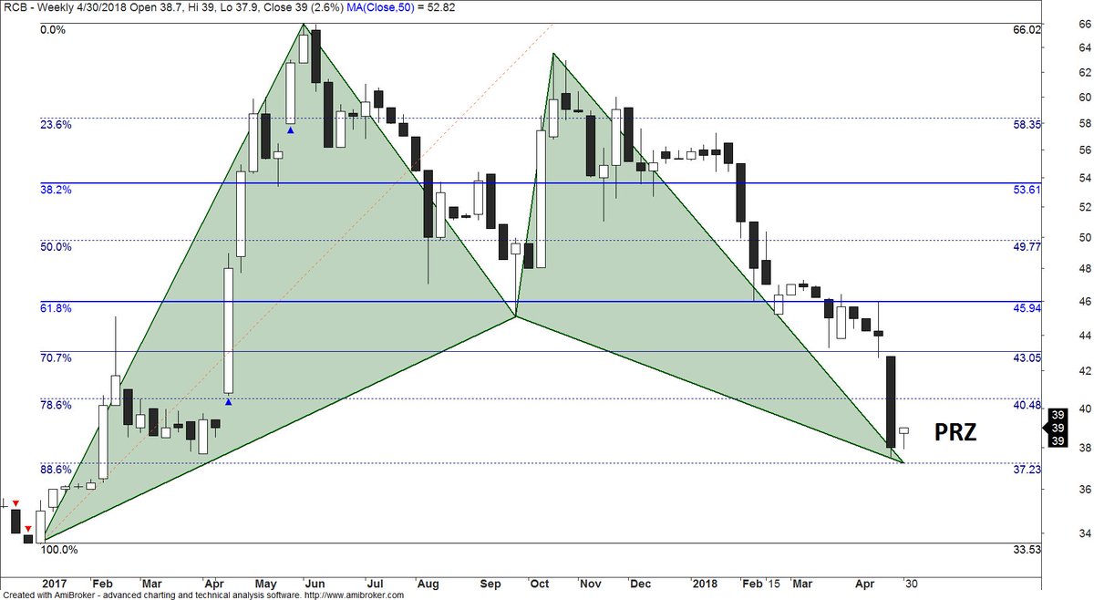This screenshot has height=600, width=1094.
Task: Click the Aug label on time axis
Action: pyautogui.click(x=427, y=582)
